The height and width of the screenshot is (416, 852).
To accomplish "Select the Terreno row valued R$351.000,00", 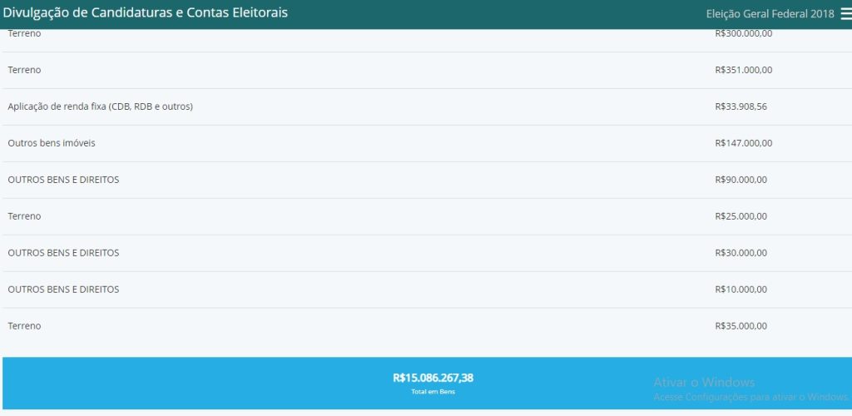I will 24,70.
